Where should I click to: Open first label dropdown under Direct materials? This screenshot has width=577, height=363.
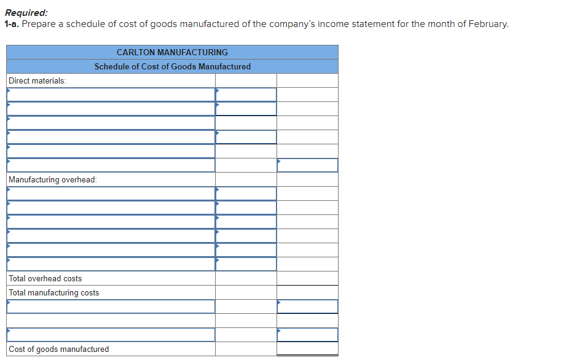[111, 95]
